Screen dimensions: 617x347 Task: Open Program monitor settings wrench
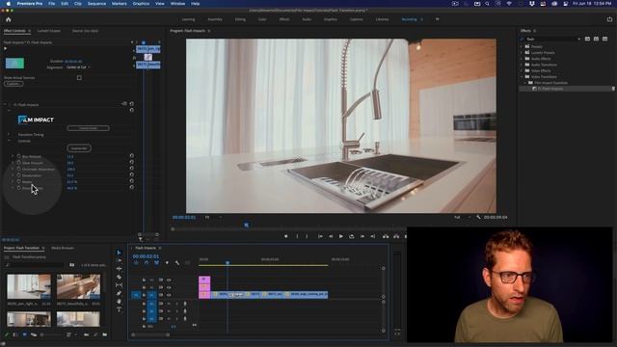click(x=478, y=217)
